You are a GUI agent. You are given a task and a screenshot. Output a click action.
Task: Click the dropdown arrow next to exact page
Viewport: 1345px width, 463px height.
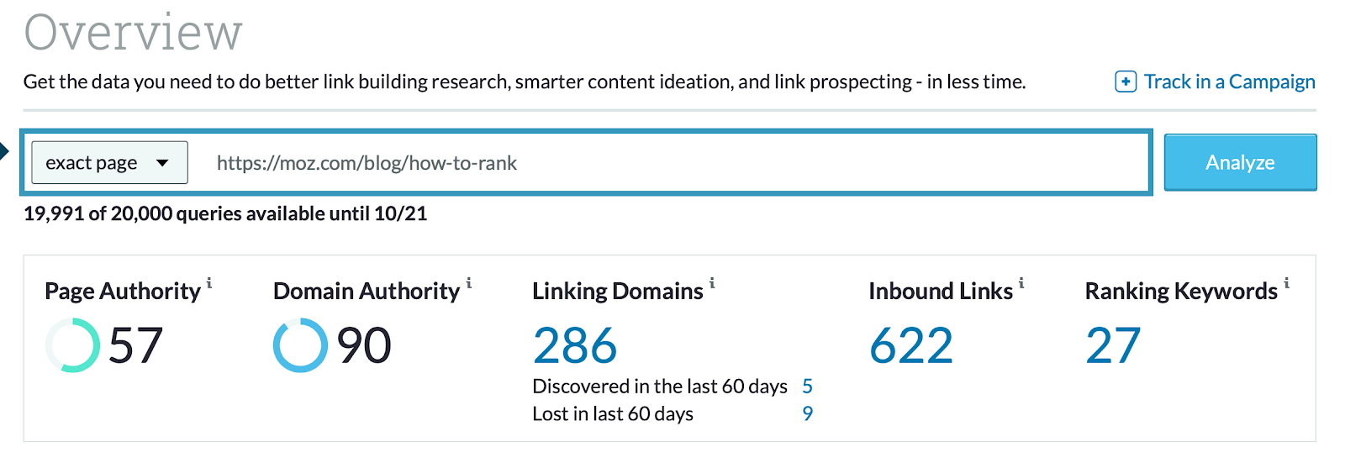tap(162, 163)
